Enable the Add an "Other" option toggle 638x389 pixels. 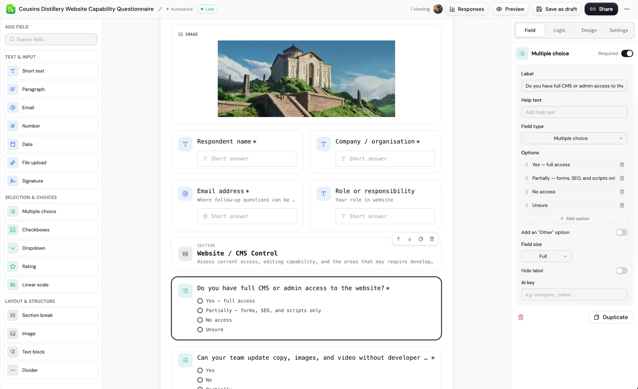tap(622, 233)
